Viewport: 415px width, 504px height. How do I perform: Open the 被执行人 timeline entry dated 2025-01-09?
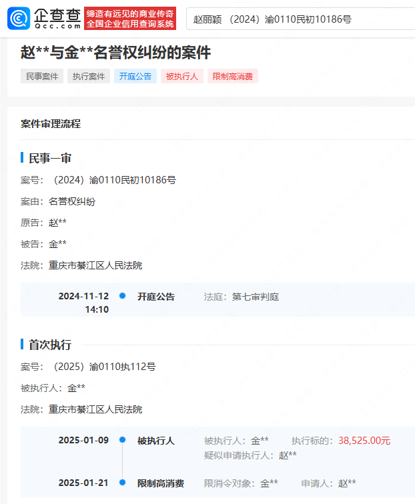(x=156, y=441)
